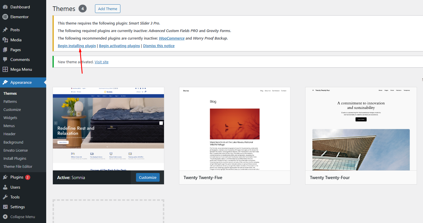
Task: Click the Dashboard gauge icon
Action: click(5, 7)
